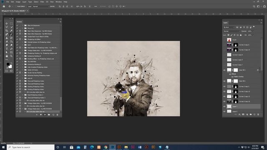Add layer mask in Layers panel
267x150 pixels.
(x=243, y=115)
